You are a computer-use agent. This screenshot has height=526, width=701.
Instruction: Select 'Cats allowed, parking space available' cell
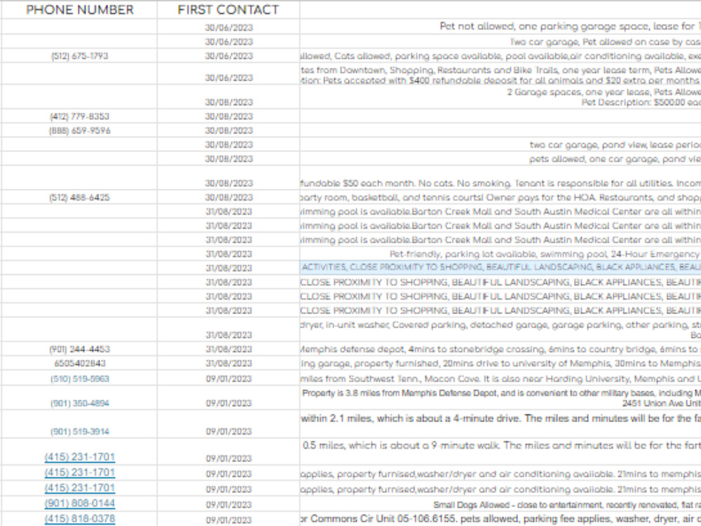click(501, 56)
